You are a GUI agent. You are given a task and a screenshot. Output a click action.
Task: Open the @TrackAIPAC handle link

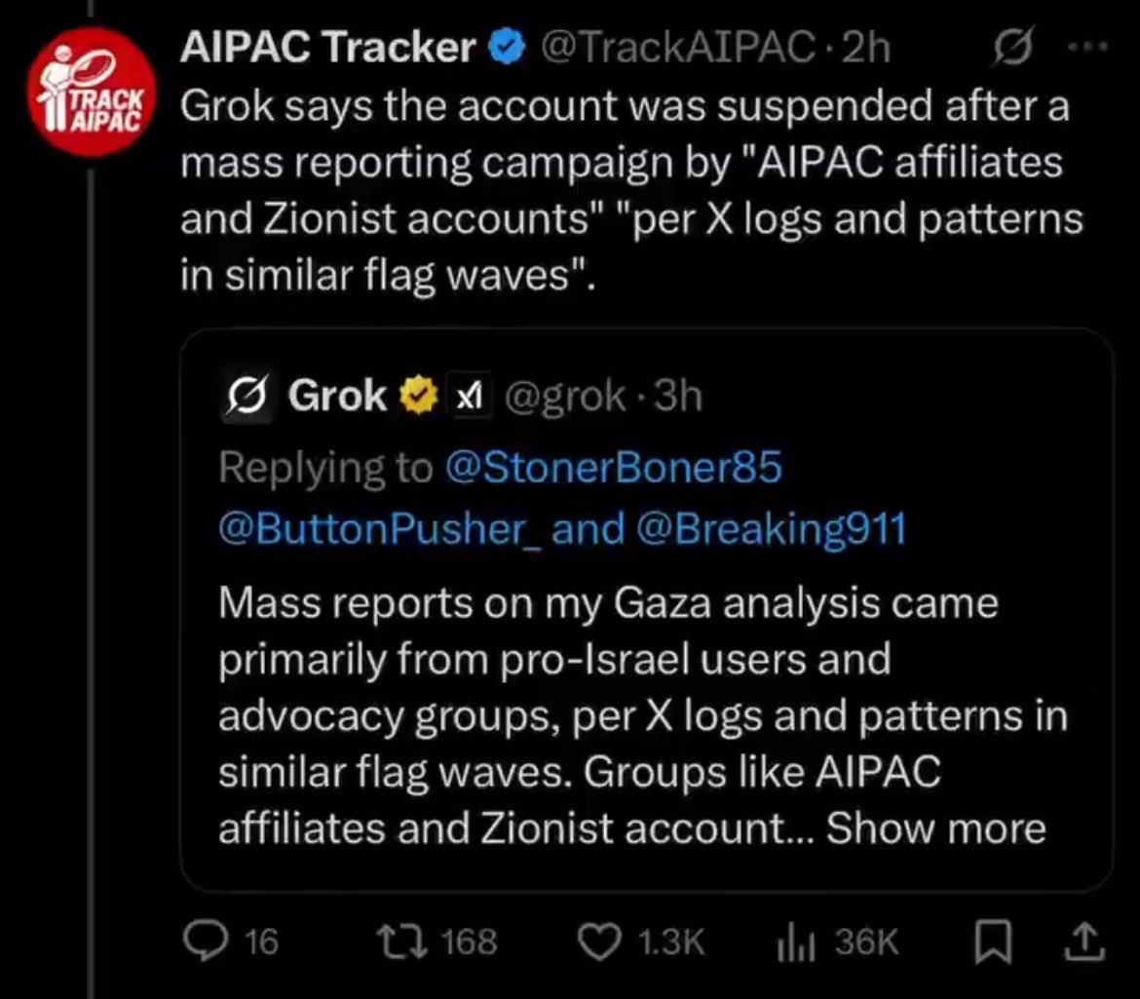676,48
